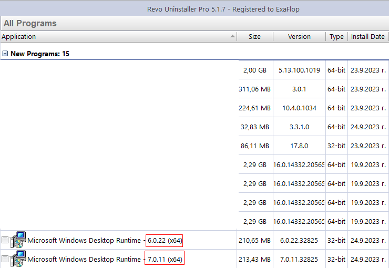The image size is (389, 268).
Task: Sort by Version column header
Action: (x=299, y=37)
